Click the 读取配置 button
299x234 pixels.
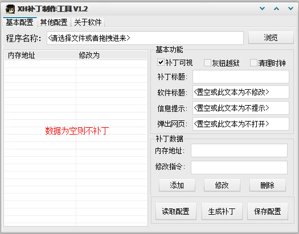[x=176, y=211]
